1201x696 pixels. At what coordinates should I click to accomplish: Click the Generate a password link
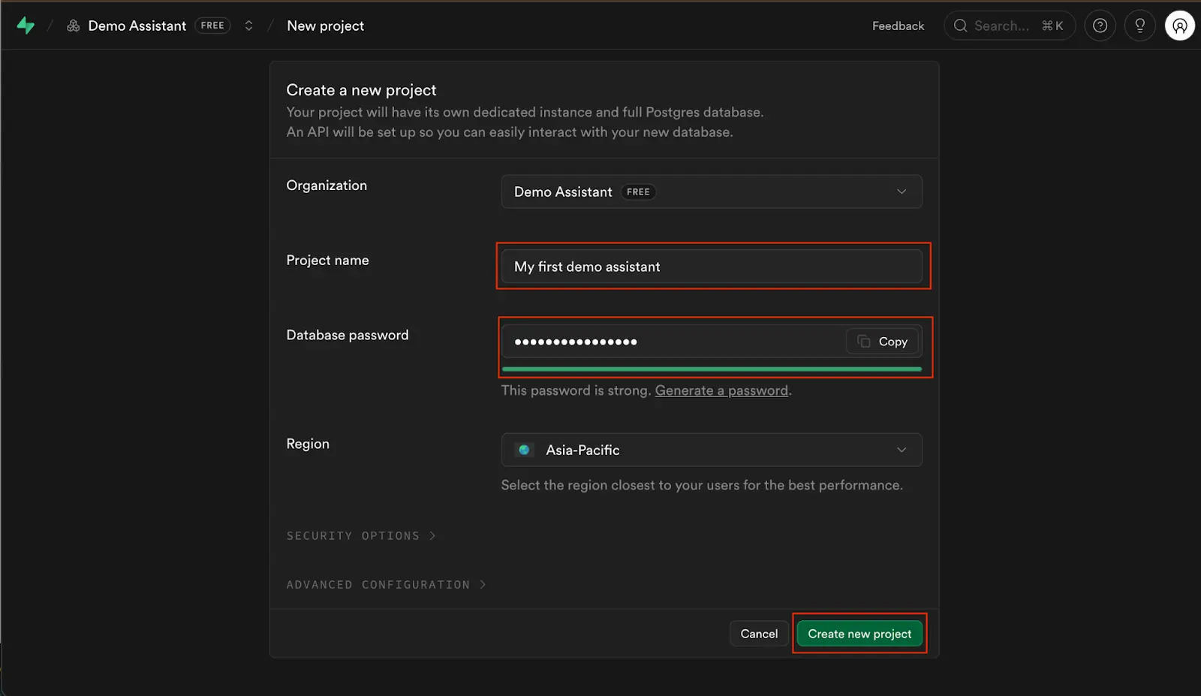721,390
